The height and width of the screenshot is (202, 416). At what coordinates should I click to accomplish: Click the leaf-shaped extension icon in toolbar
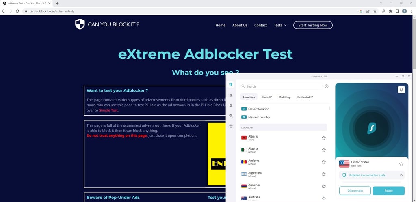[383, 11]
